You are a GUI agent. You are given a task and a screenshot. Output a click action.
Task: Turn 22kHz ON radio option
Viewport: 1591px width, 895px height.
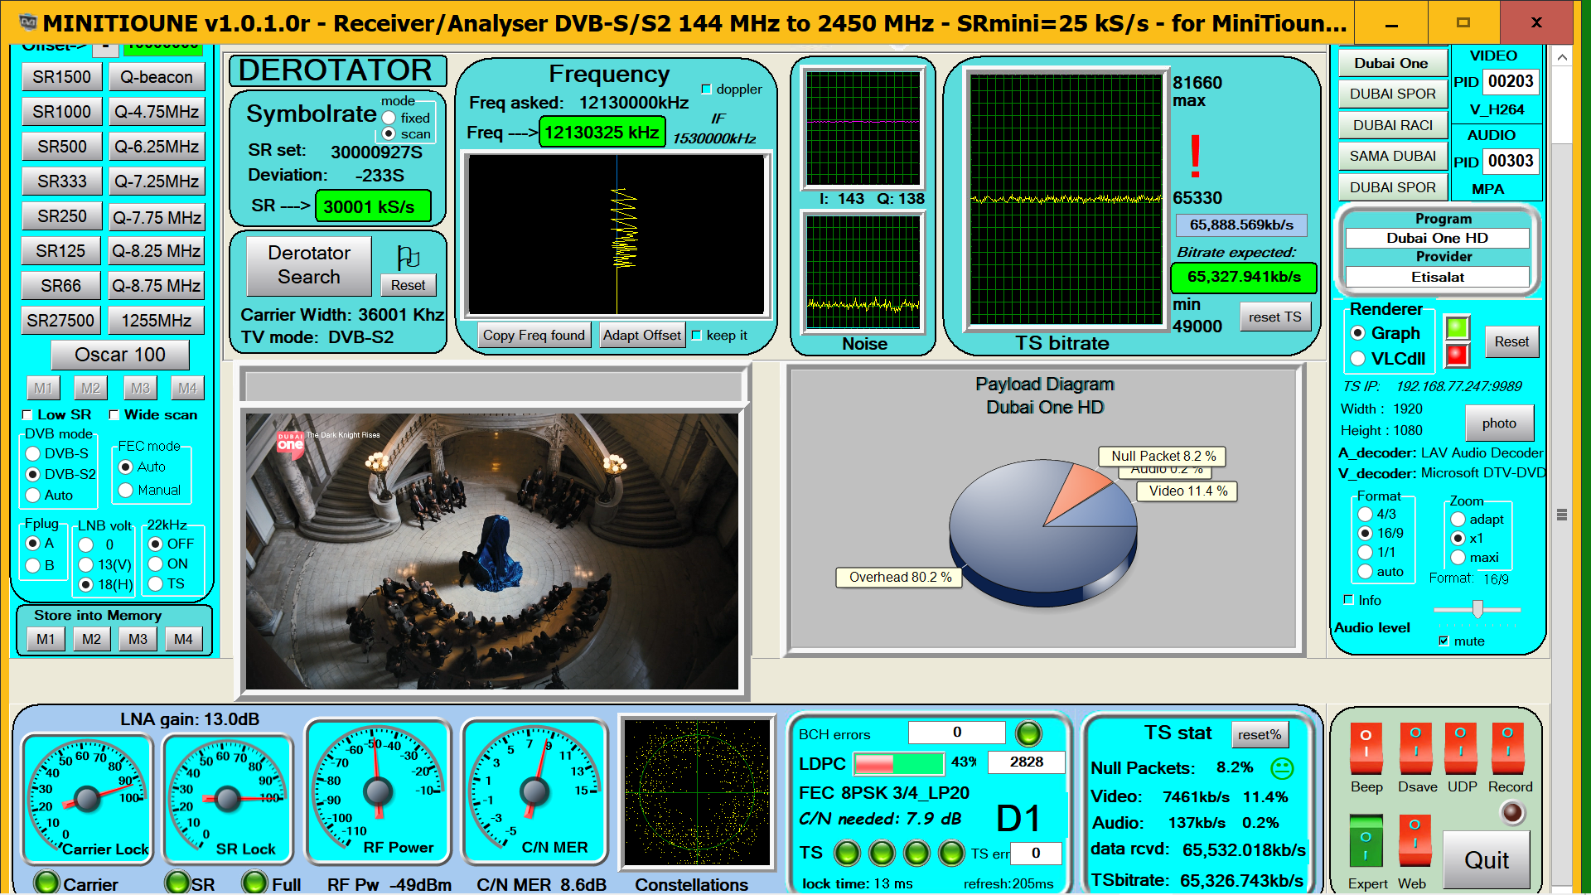[155, 564]
